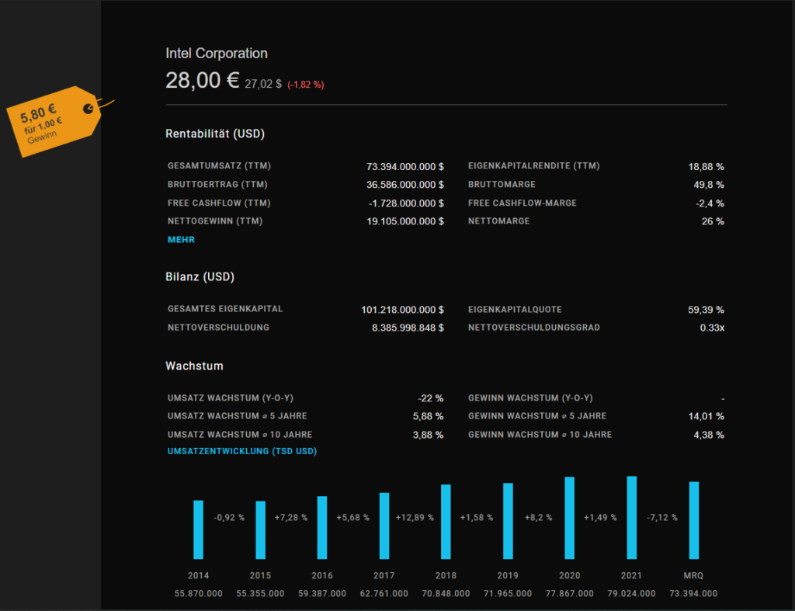Image resolution: width=795 pixels, height=611 pixels.
Task: Select the 49,8 % value
Action: (709, 185)
